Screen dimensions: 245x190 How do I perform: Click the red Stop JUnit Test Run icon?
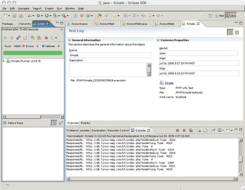(46, 38)
